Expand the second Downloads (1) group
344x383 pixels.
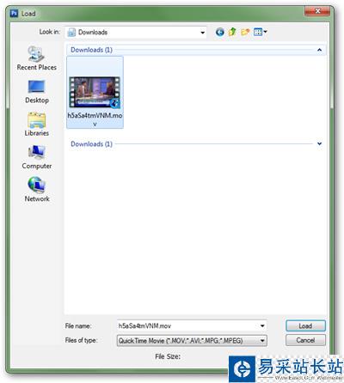(x=319, y=143)
